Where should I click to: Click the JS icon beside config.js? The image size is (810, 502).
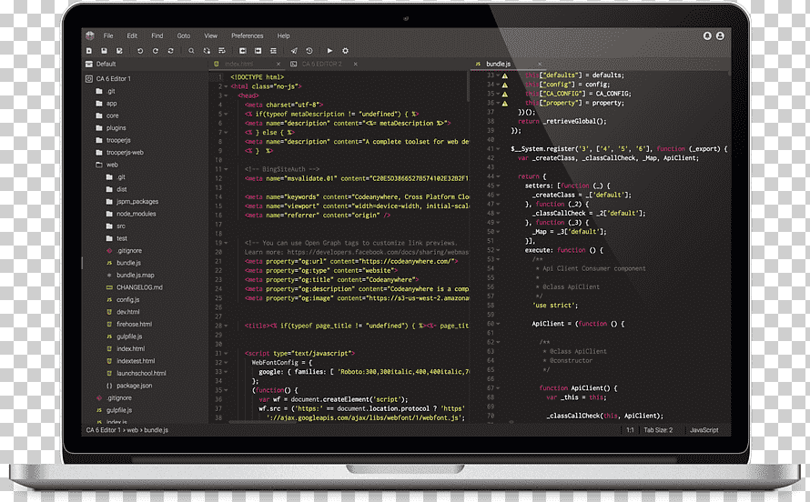(x=109, y=300)
